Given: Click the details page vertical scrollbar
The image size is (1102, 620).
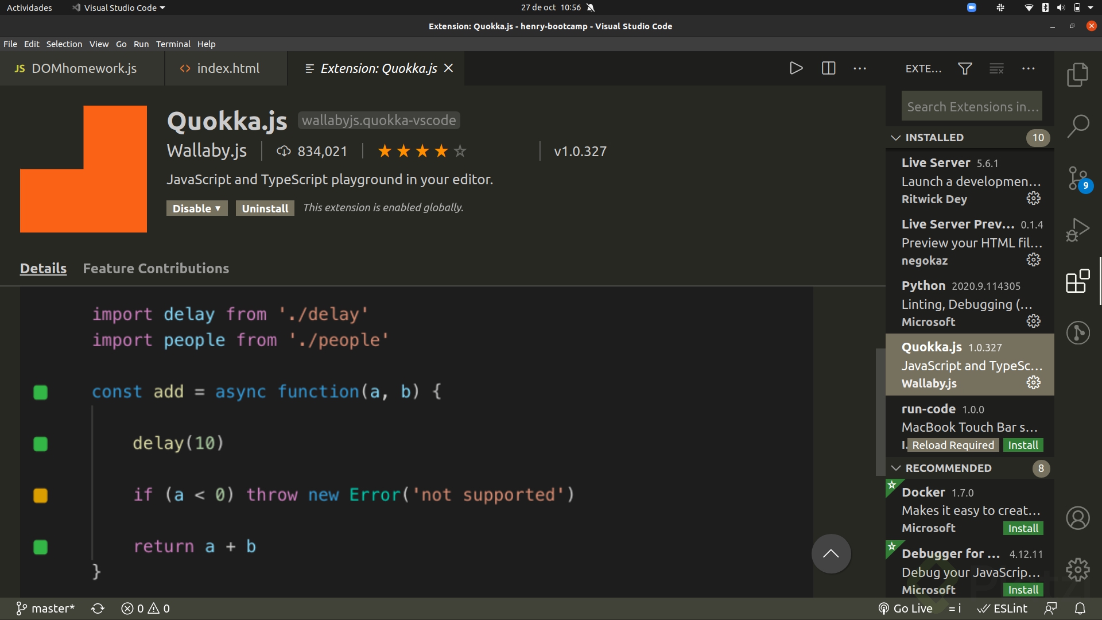Looking at the screenshot, I should [x=880, y=412].
